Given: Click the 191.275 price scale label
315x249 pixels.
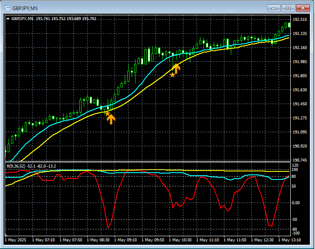Looking at the screenshot, I should [x=300, y=118].
